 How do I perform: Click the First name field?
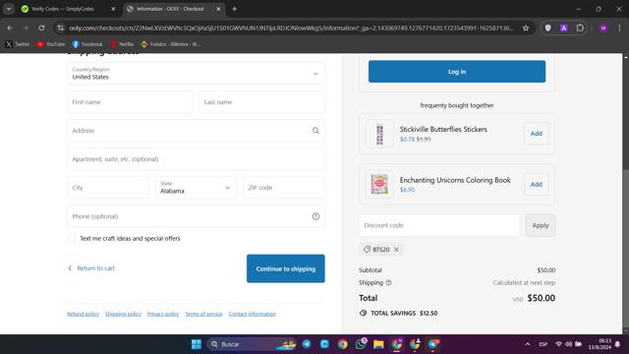130,102
